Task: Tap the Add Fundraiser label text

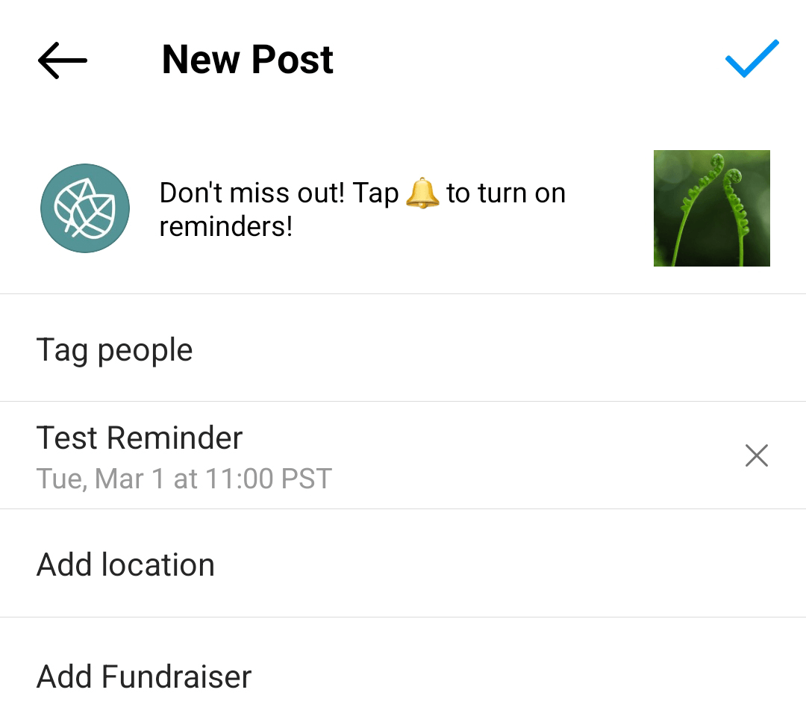Action: pyautogui.click(x=144, y=676)
